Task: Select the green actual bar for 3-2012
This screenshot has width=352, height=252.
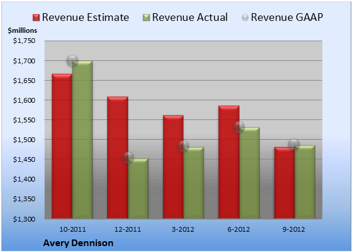Action: click(193, 183)
